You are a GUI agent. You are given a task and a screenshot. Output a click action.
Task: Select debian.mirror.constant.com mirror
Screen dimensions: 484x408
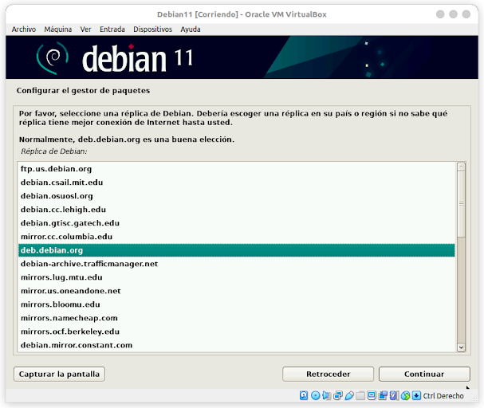[x=237, y=345]
